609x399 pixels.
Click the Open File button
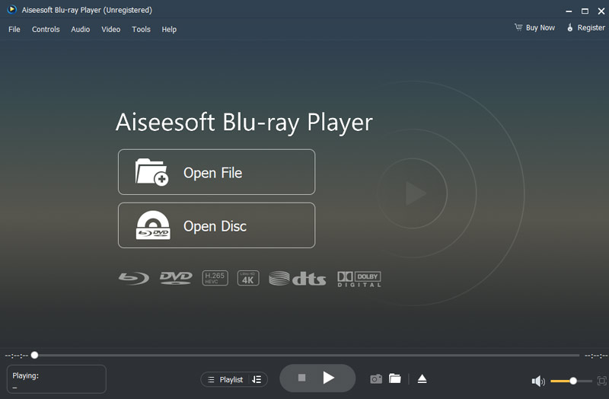[216, 172]
